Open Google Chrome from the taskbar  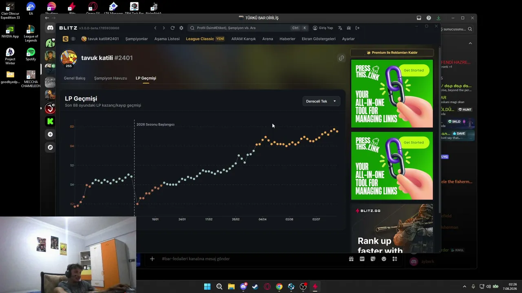[x=279, y=286]
